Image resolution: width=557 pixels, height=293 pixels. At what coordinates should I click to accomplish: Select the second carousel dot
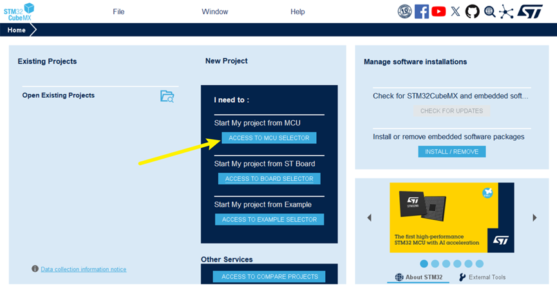coord(435,263)
